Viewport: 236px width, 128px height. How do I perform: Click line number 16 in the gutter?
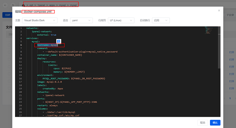coord(20,78)
